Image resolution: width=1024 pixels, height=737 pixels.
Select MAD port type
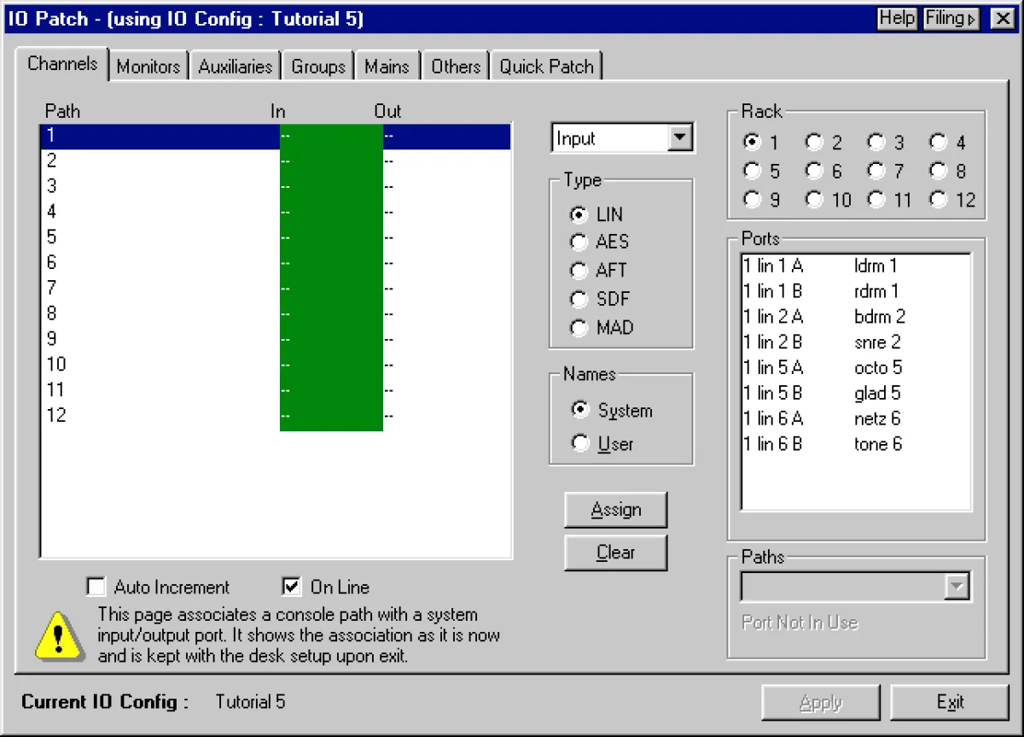tap(602, 328)
